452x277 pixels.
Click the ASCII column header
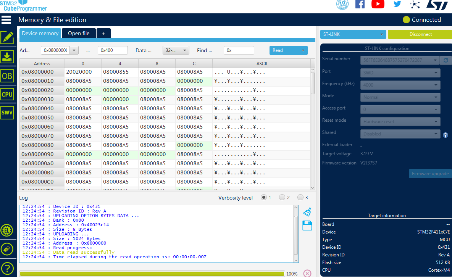262,63
